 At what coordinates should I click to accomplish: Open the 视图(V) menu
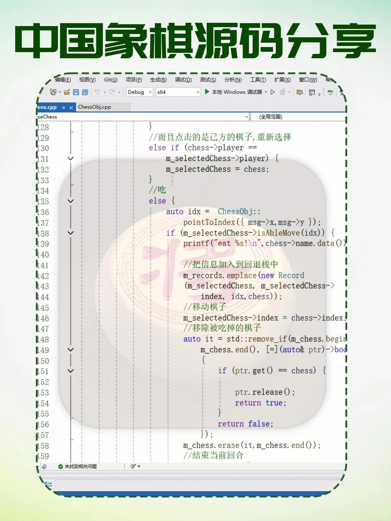pos(87,80)
